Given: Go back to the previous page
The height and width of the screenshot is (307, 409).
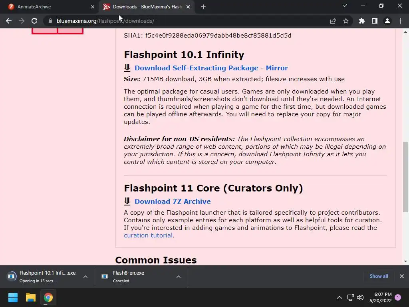Looking at the screenshot, I should (9, 21).
